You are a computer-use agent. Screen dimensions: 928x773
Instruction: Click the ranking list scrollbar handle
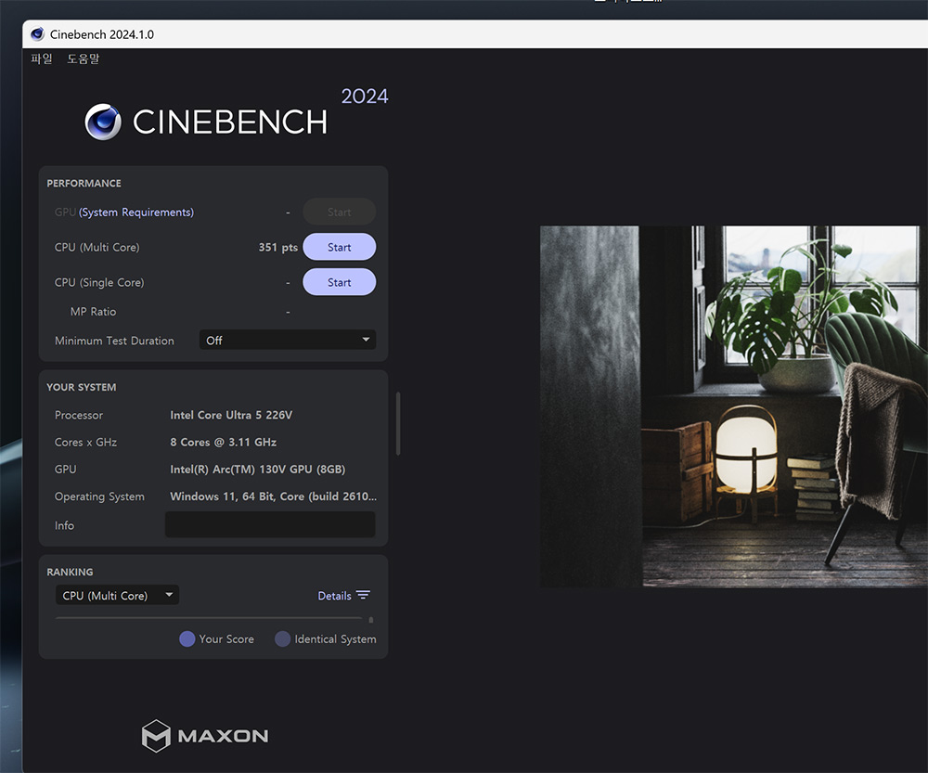click(x=371, y=620)
